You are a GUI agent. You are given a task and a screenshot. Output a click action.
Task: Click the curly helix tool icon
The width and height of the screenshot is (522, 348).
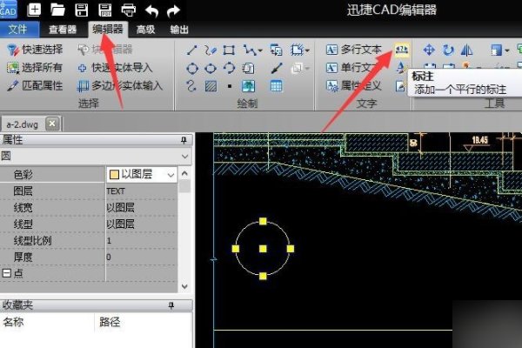[x=191, y=86]
